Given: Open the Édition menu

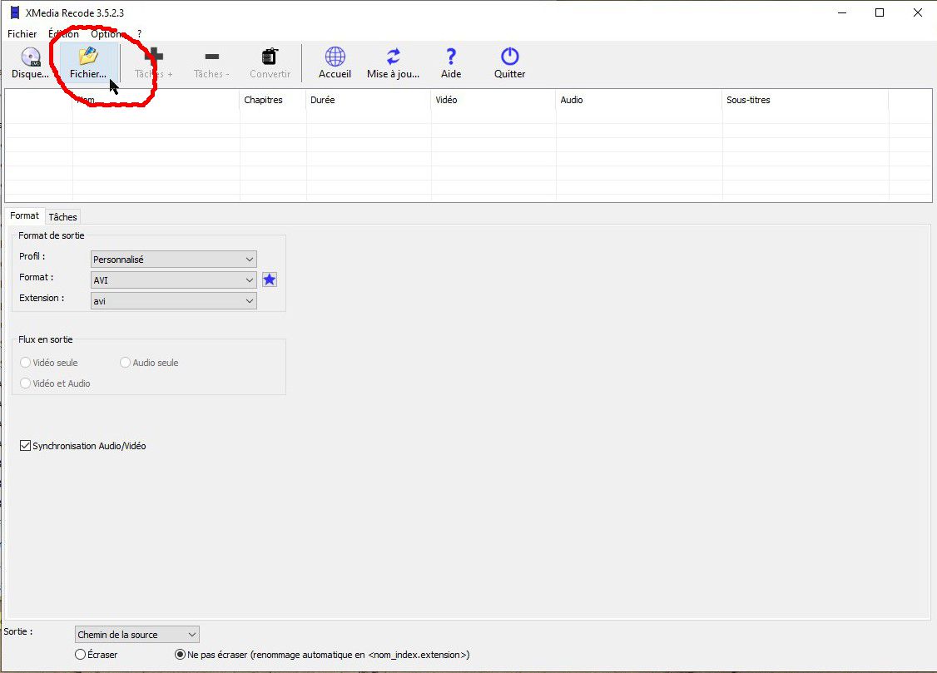Looking at the screenshot, I should tap(63, 34).
